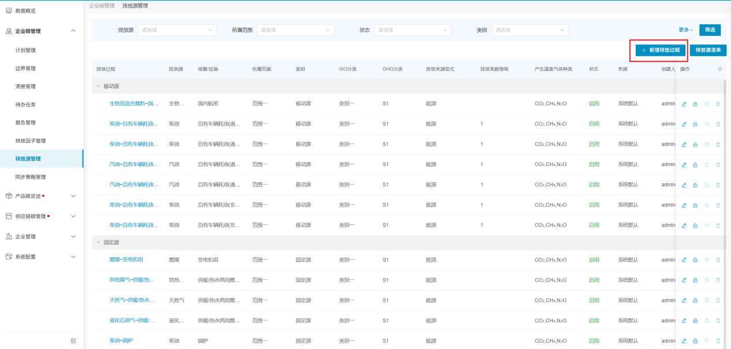Collapse the 固定源 table group
This screenshot has width=731, height=349.
[x=99, y=243]
